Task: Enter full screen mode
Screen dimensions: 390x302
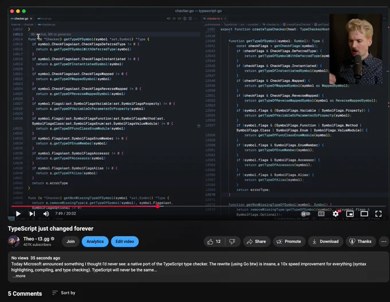Action: pos(379,214)
